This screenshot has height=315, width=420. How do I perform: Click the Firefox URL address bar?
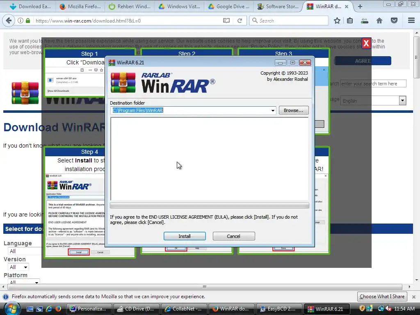tap(127, 21)
